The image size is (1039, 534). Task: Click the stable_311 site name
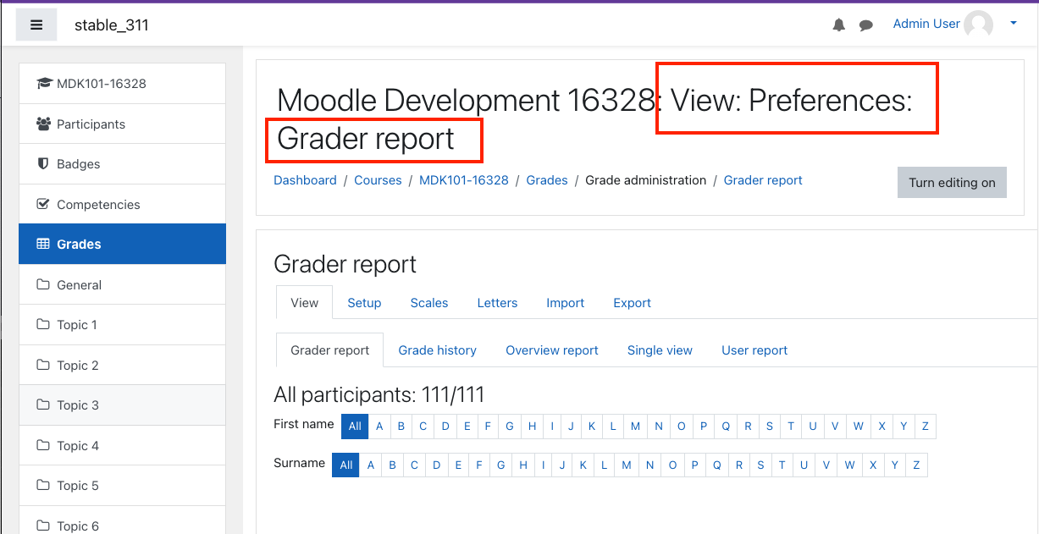112,25
